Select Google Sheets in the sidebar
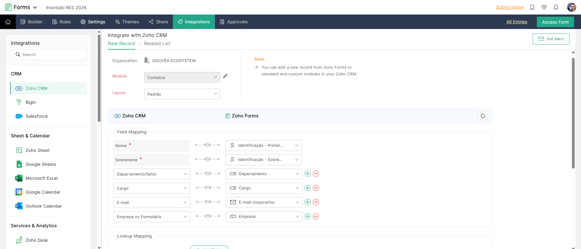The height and width of the screenshot is (249, 581). pyautogui.click(x=41, y=164)
